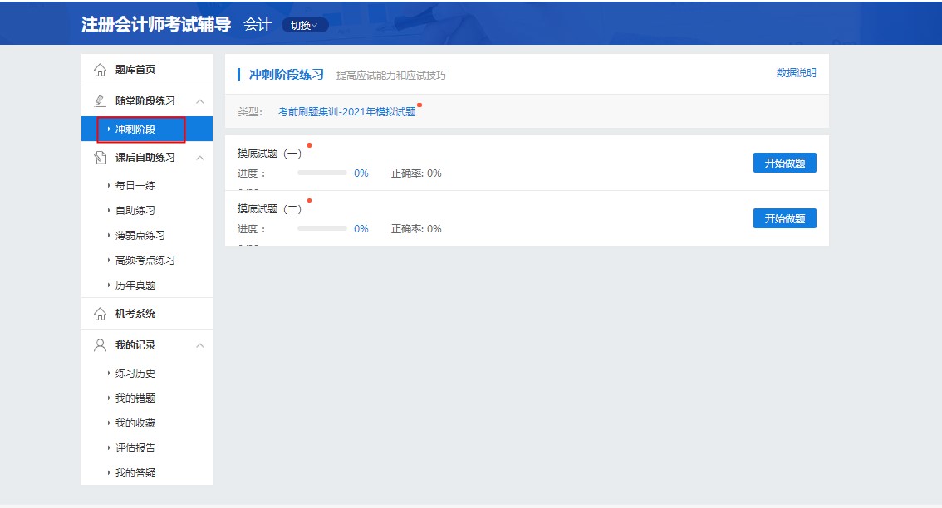Collapse the 我的记录 section
Screen dimensions: 942x508
point(199,344)
